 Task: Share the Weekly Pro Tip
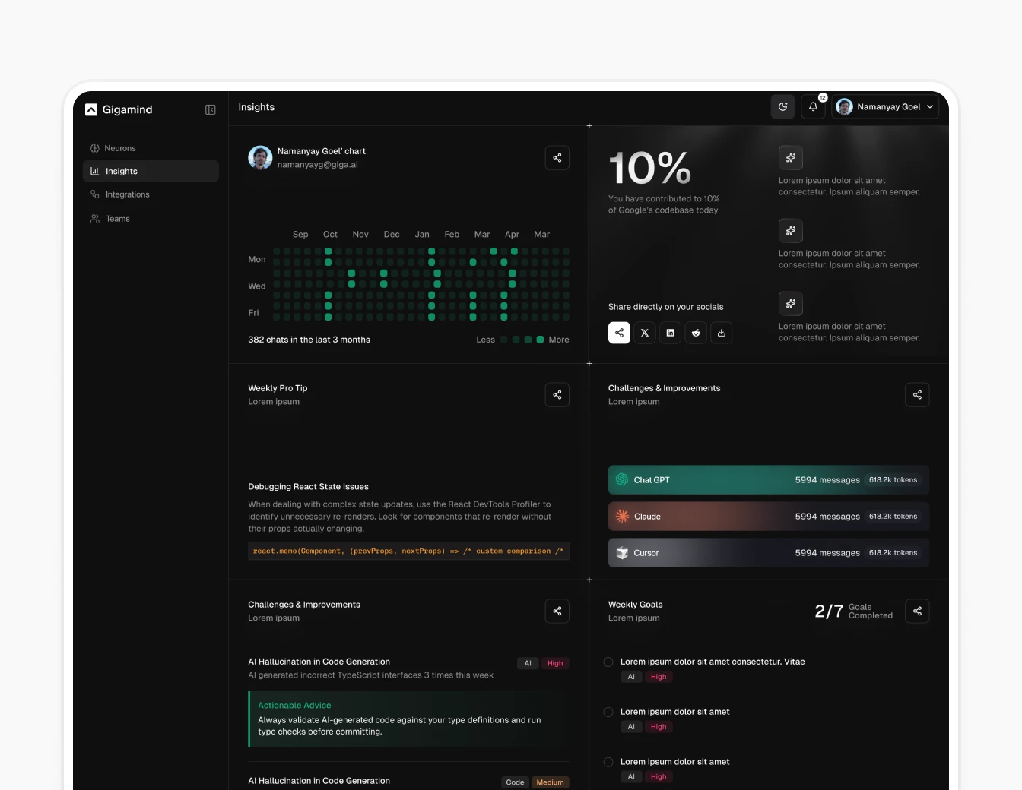click(557, 395)
